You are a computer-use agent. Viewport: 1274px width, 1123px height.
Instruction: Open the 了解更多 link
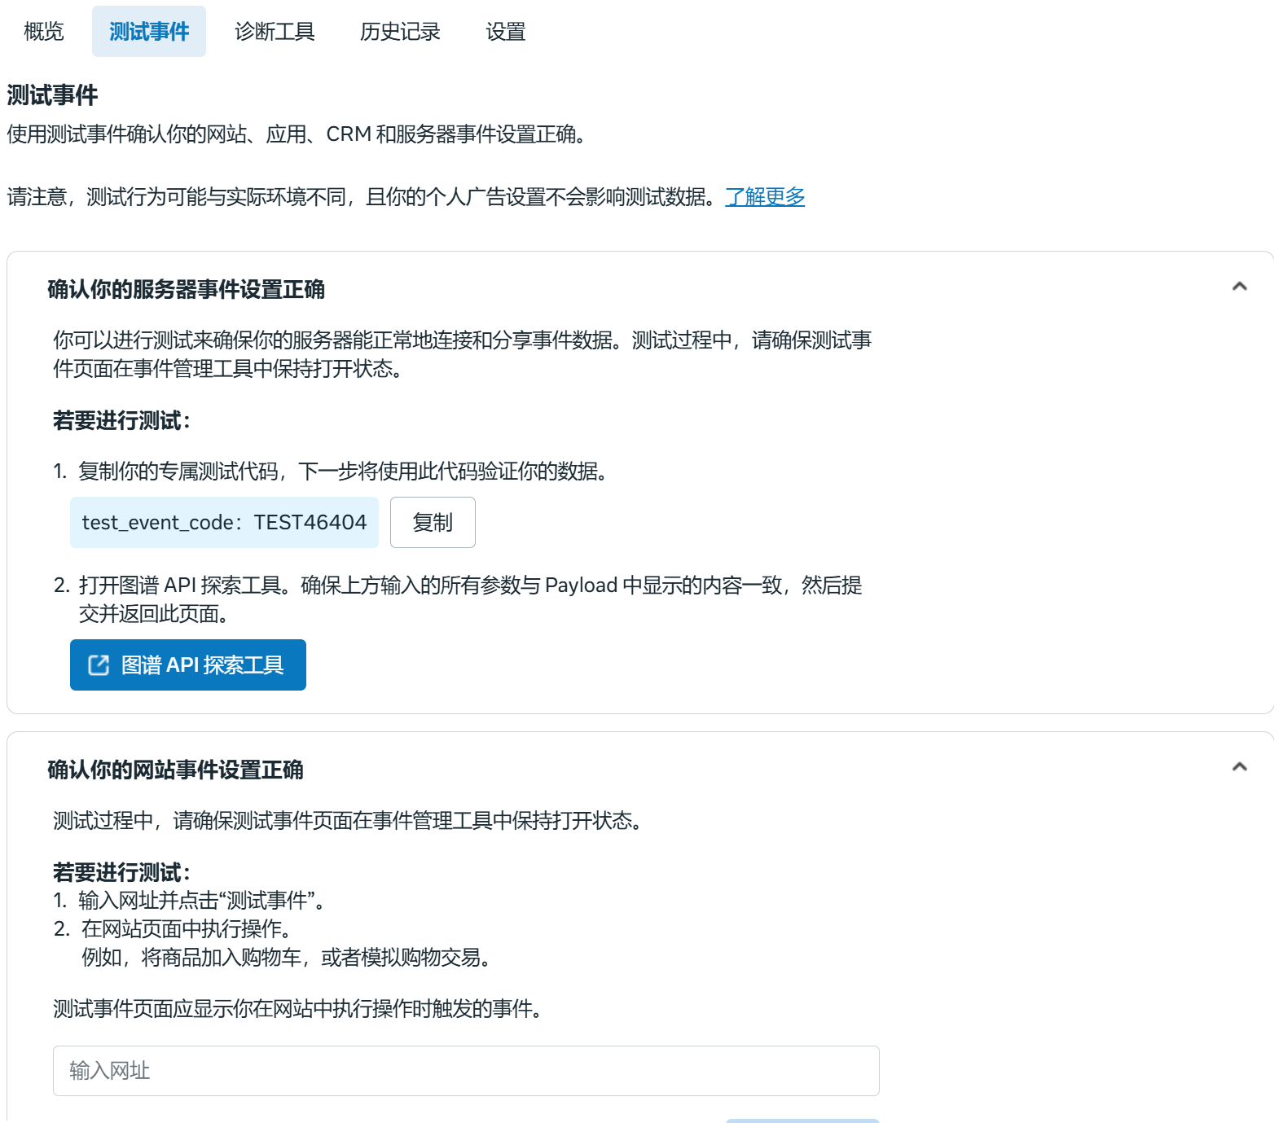(765, 196)
